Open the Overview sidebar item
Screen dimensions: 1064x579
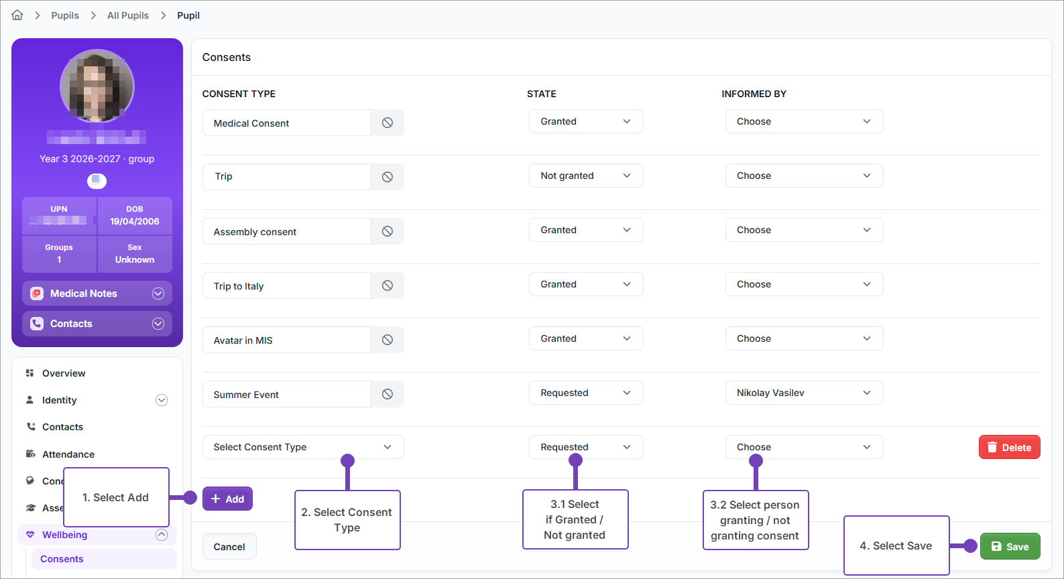[63, 373]
